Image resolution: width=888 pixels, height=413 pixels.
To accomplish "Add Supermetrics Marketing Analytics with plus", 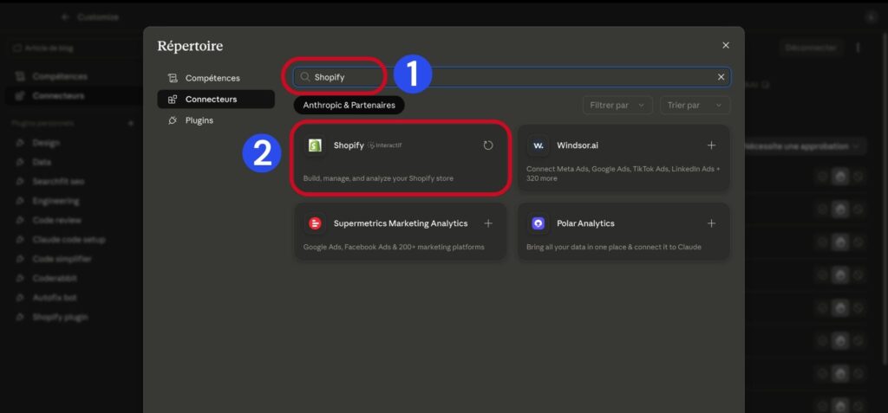I will click(x=488, y=223).
